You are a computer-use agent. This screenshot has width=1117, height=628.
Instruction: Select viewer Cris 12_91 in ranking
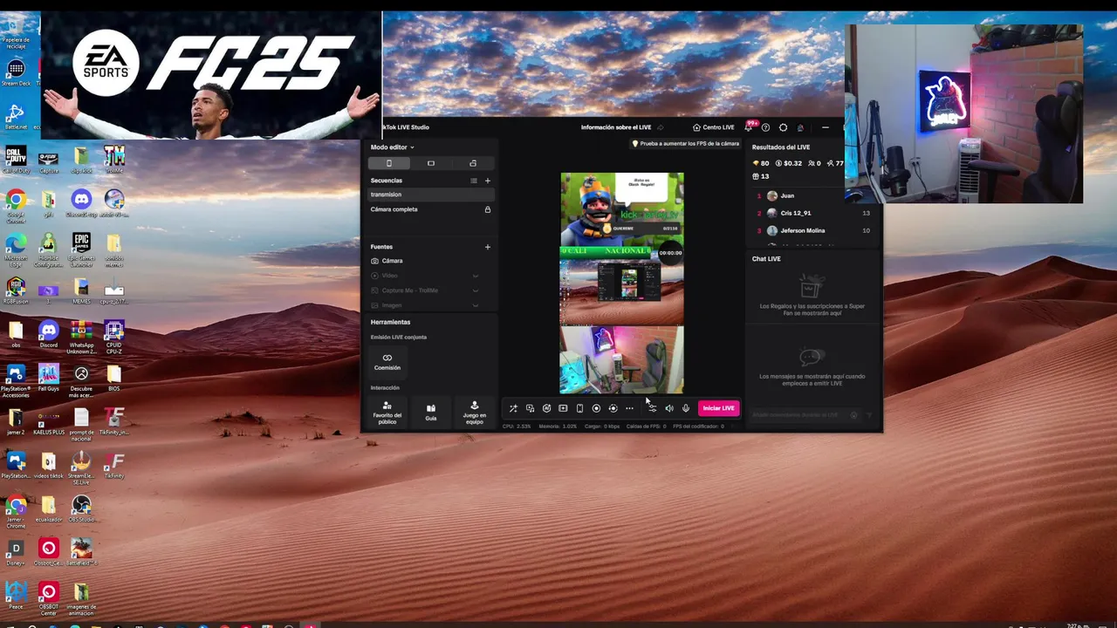813,213
